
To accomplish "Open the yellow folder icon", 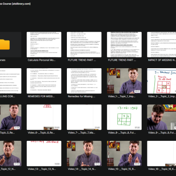I will click(5, 44).
